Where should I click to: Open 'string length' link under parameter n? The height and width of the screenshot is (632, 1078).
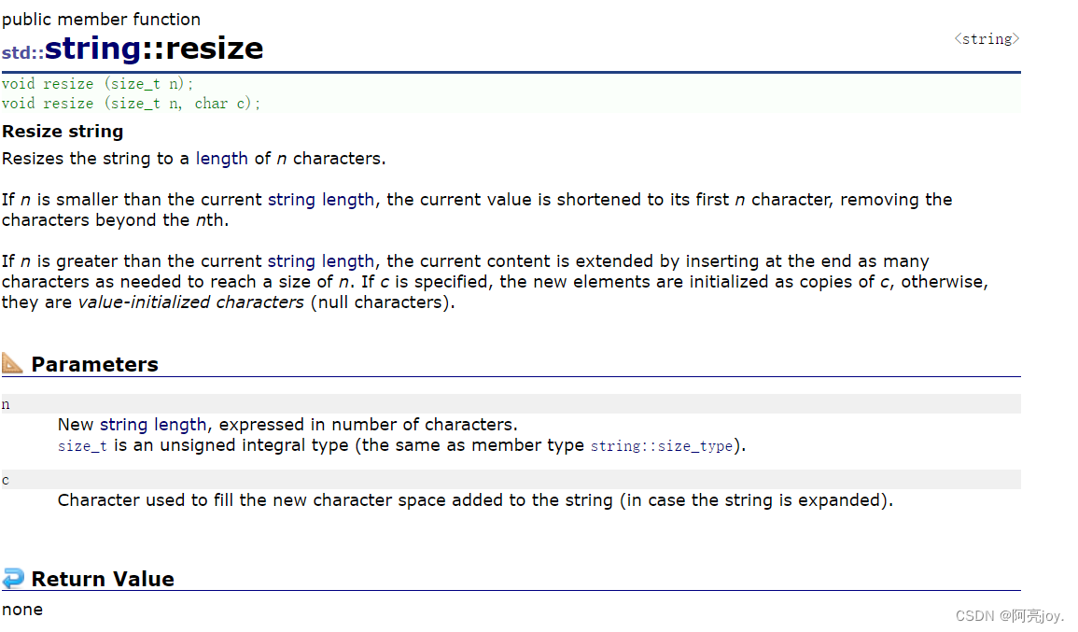coord(153,425)
